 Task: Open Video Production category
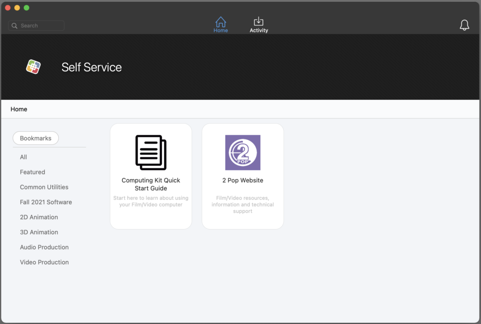44,262
